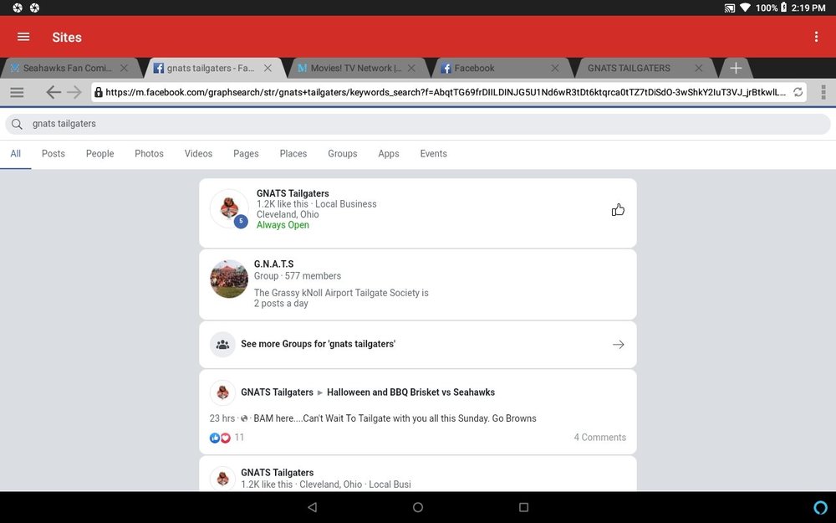Open the cast icon in status bar
The image size is (836, 523).
(x=729, y=8)
